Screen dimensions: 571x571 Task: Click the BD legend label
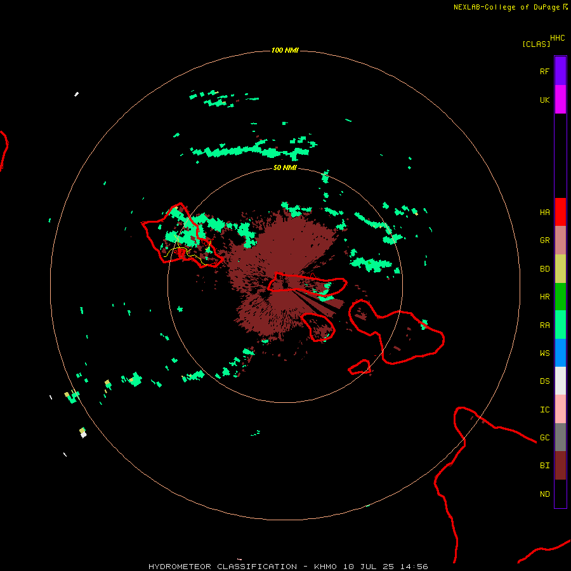click(x=544, y=269)
